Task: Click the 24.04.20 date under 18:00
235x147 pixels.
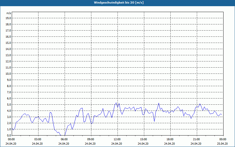Action: (169, 143)
